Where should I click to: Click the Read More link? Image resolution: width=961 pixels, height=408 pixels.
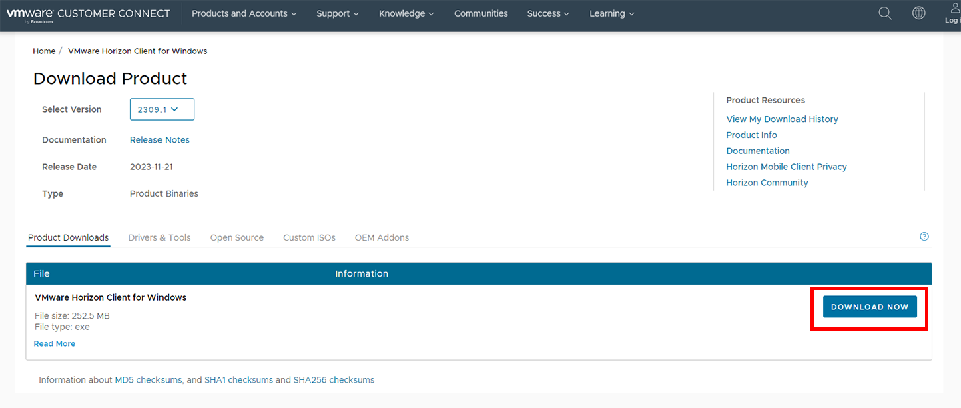55,344
